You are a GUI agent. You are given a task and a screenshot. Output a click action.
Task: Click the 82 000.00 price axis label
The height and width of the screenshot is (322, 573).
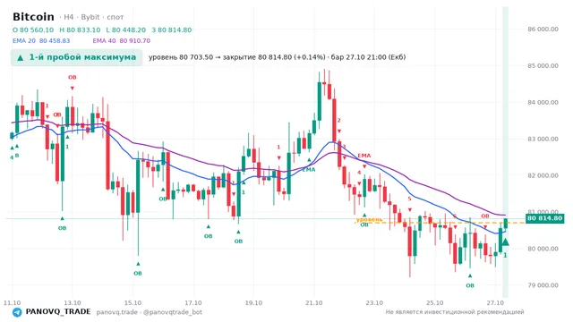point(543,175)
